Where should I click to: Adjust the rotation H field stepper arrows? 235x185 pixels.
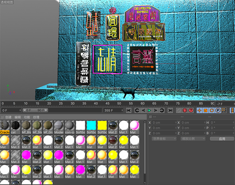click(x=233, y=123)
